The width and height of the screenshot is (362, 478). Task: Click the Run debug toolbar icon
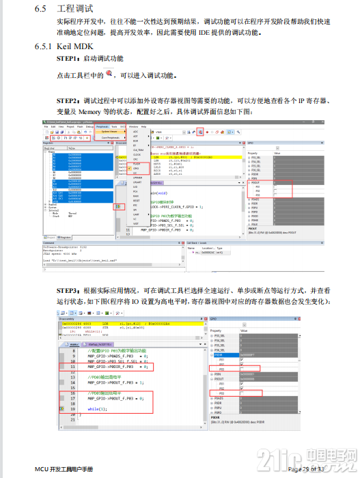pyautogui.click(x=54, y=138)
